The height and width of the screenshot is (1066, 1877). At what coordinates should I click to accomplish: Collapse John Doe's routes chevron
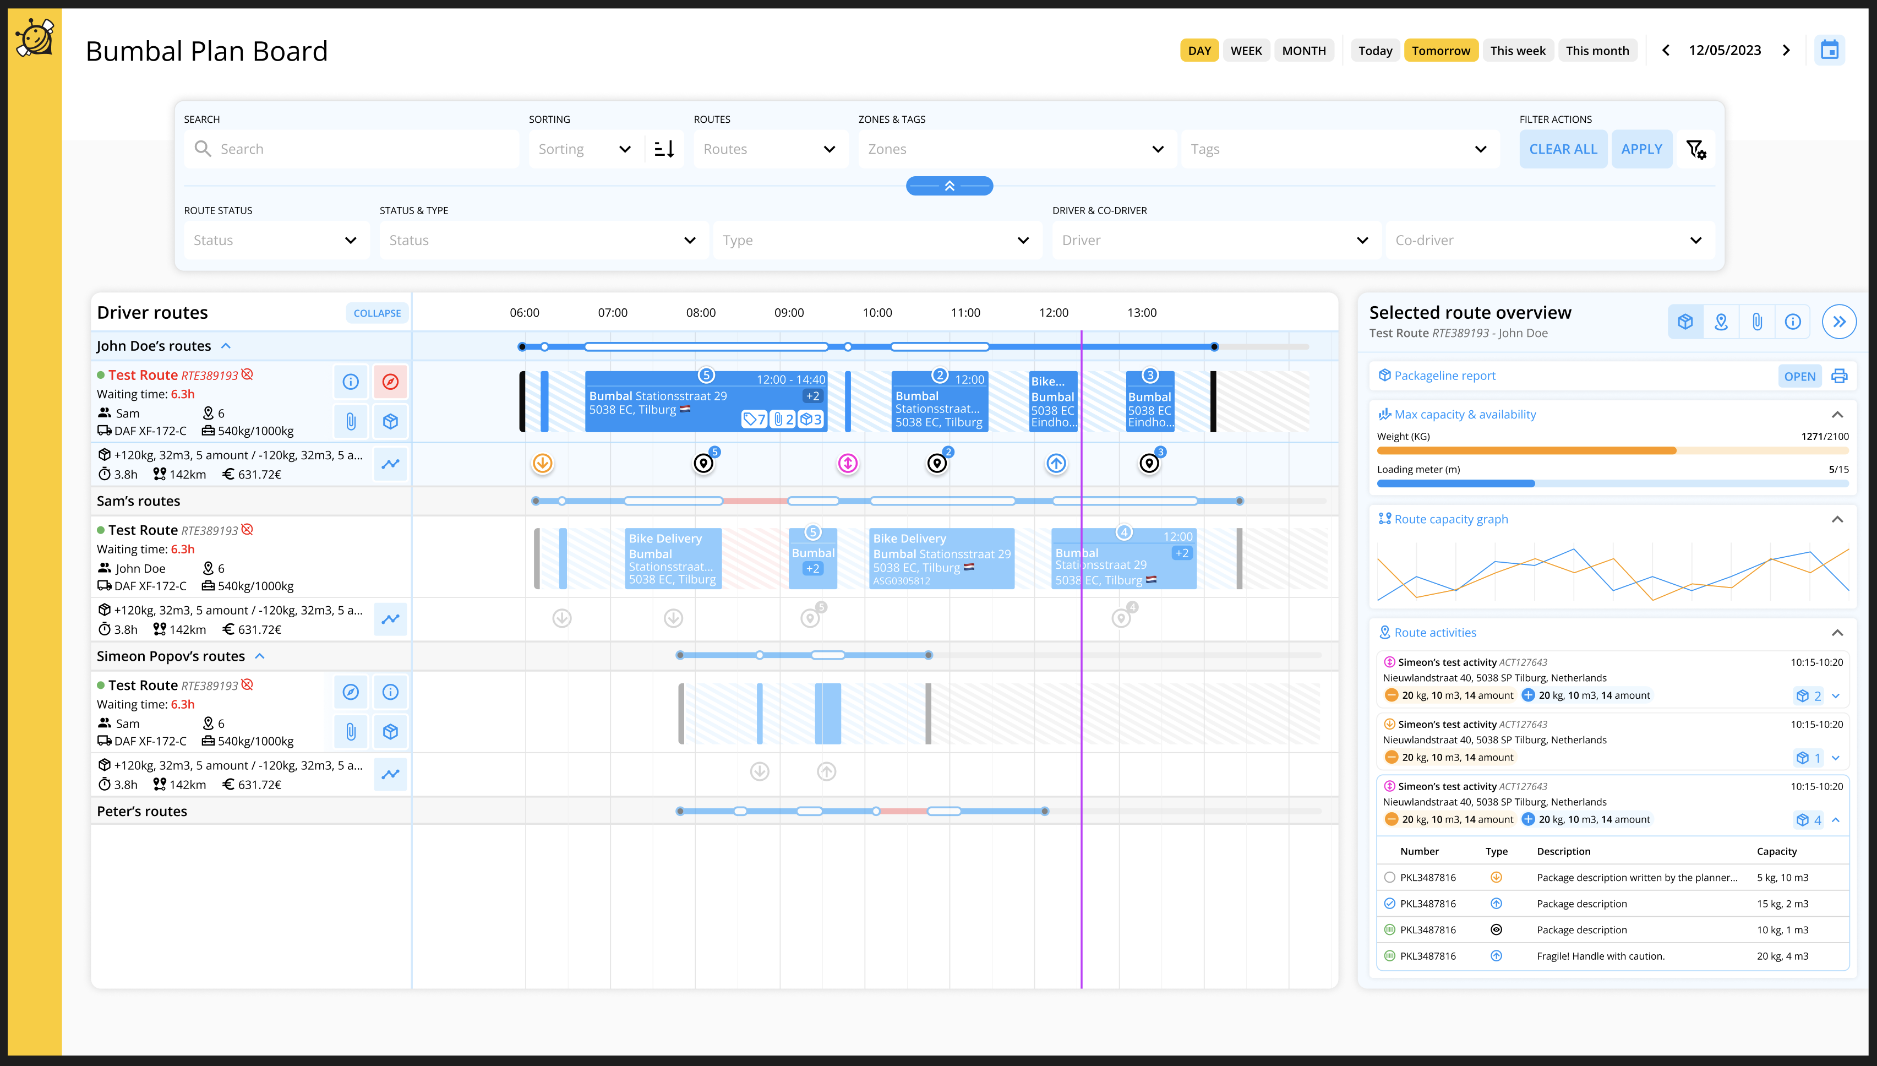226,346
